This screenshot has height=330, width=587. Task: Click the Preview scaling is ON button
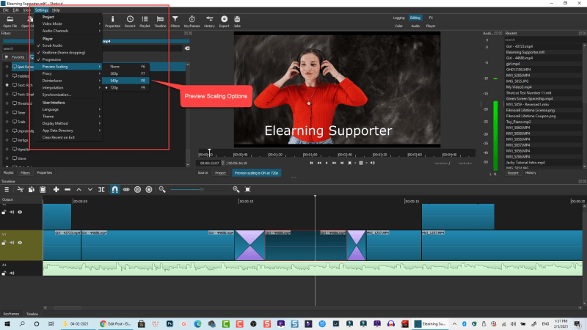click(257, 173)
